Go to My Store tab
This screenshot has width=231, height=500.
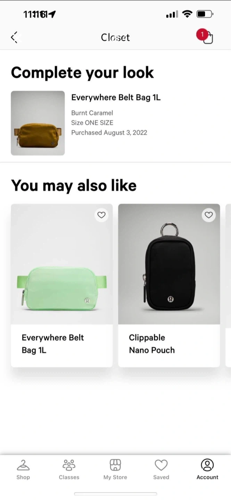tap(115, 469)
